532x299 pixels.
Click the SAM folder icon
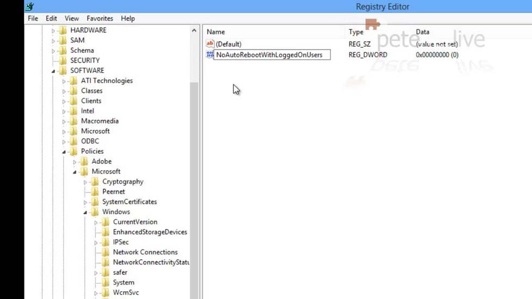coord(63,40)
